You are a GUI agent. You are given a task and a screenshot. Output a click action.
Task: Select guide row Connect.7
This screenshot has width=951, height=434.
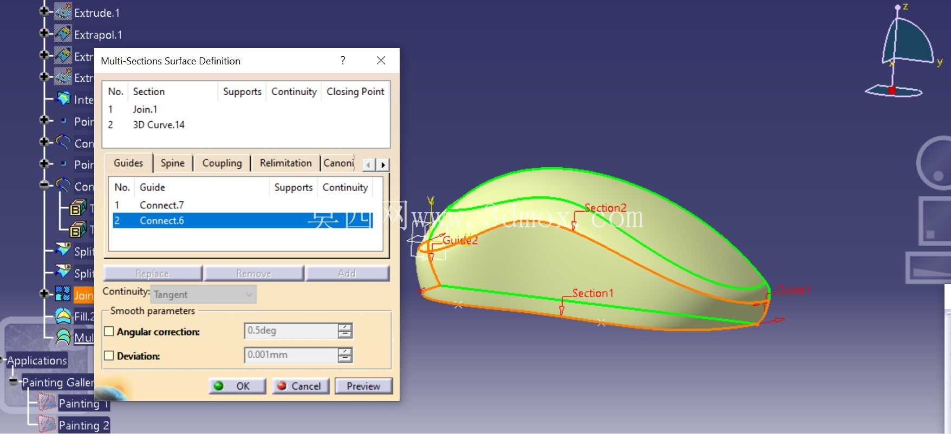click(x=243, y=205)
